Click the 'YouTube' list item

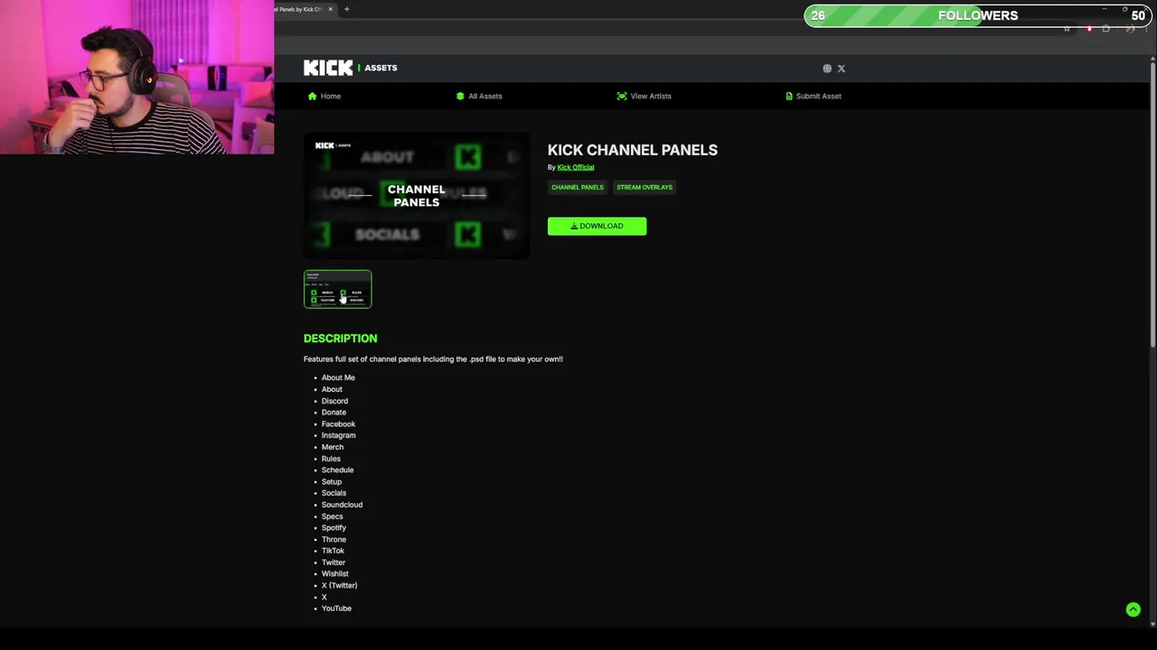click(336, 608)
